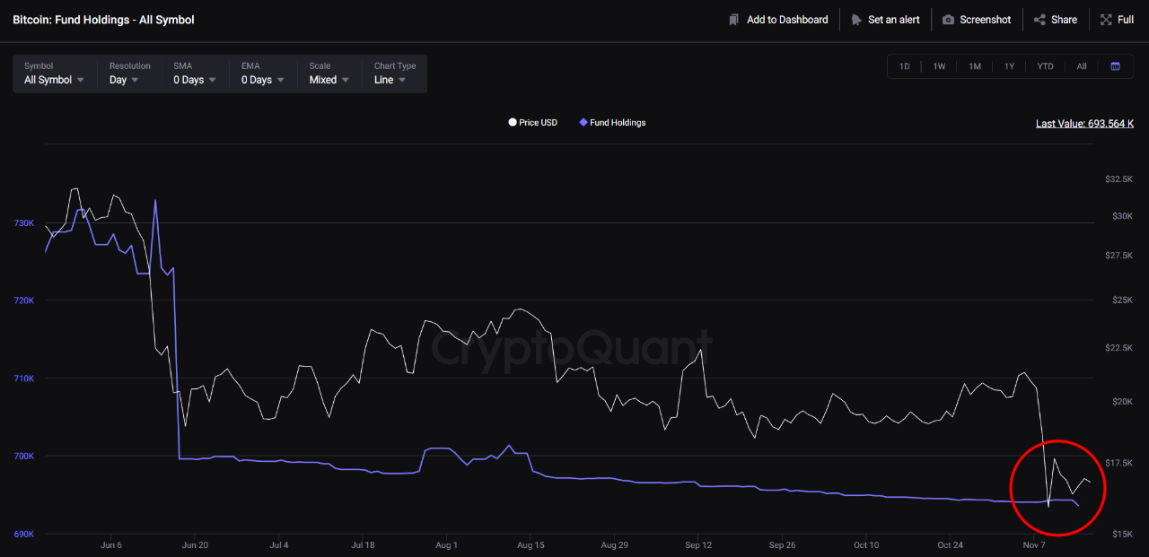This screenshot has height=557, width=1149.
Task: Select the 1Y time range
Action: point(1010,66)
